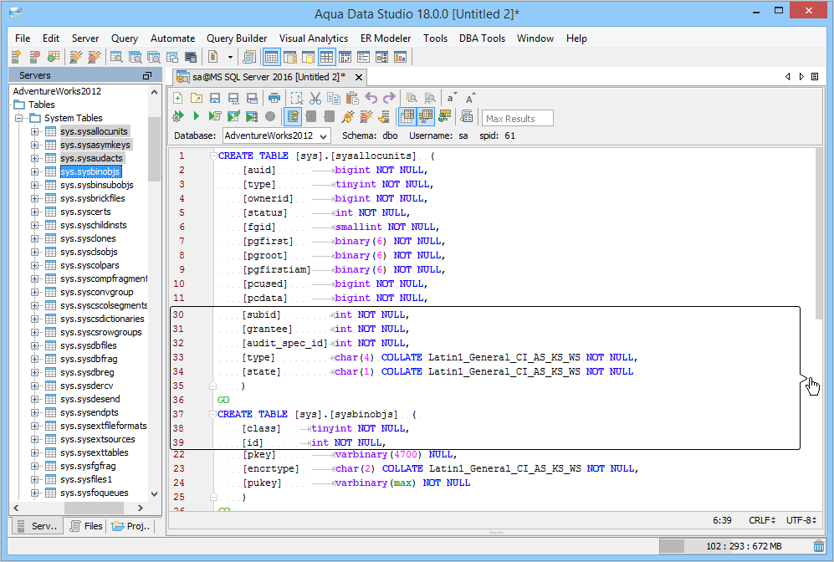The height and width of the screenshot is (562, 834).
Task: Click the Execute (green play) button
Action: coord(197,116)
